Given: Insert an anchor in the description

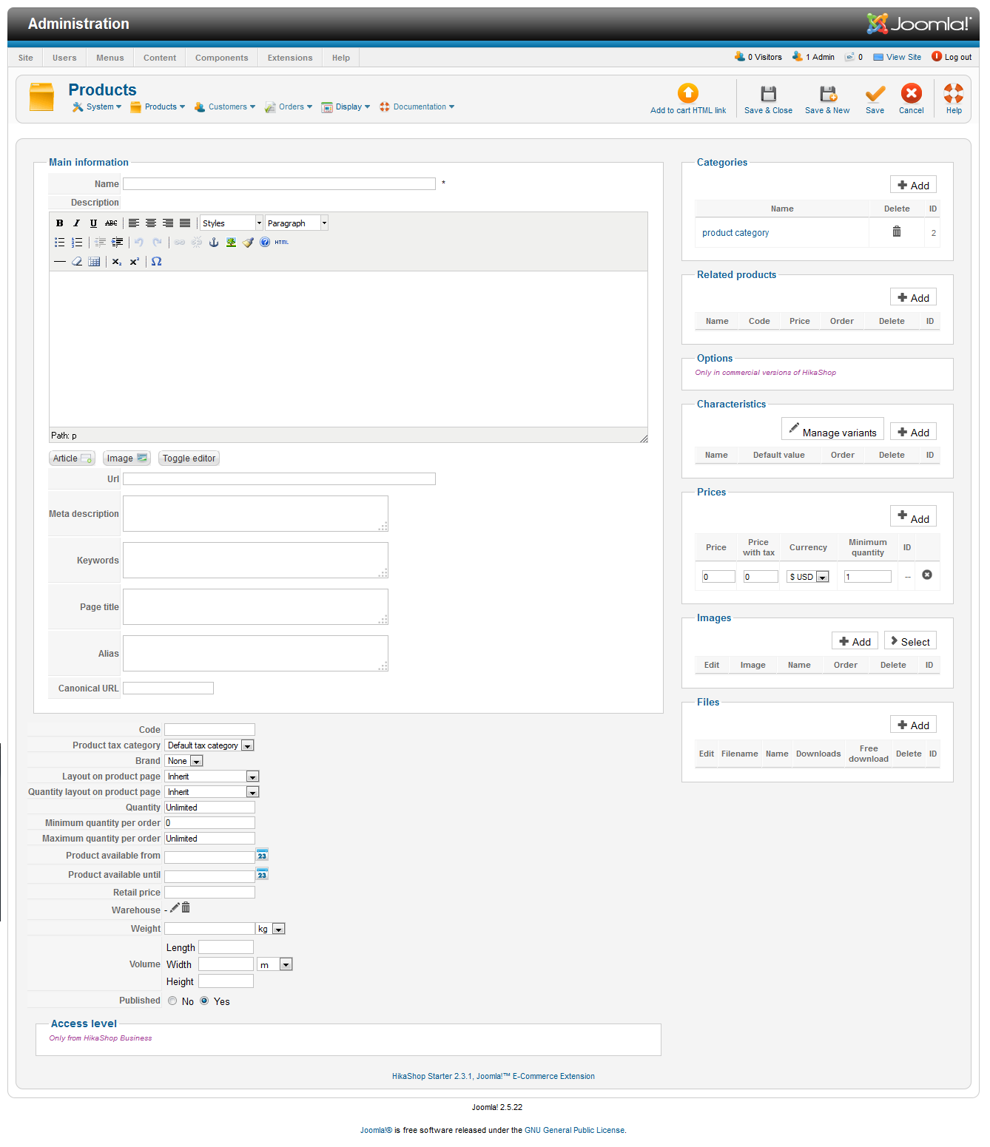Looking at the screenshot, I should (x=214, y=243).
